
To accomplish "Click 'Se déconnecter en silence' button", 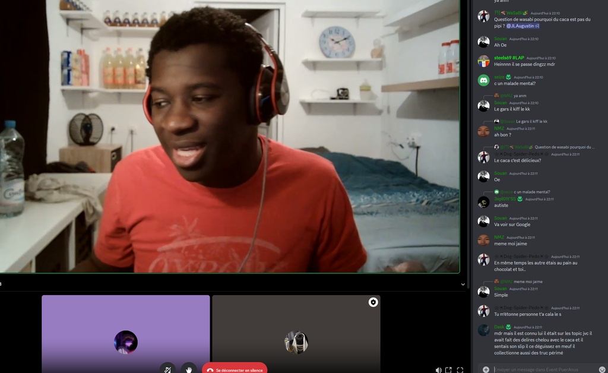I will (235, 369).
